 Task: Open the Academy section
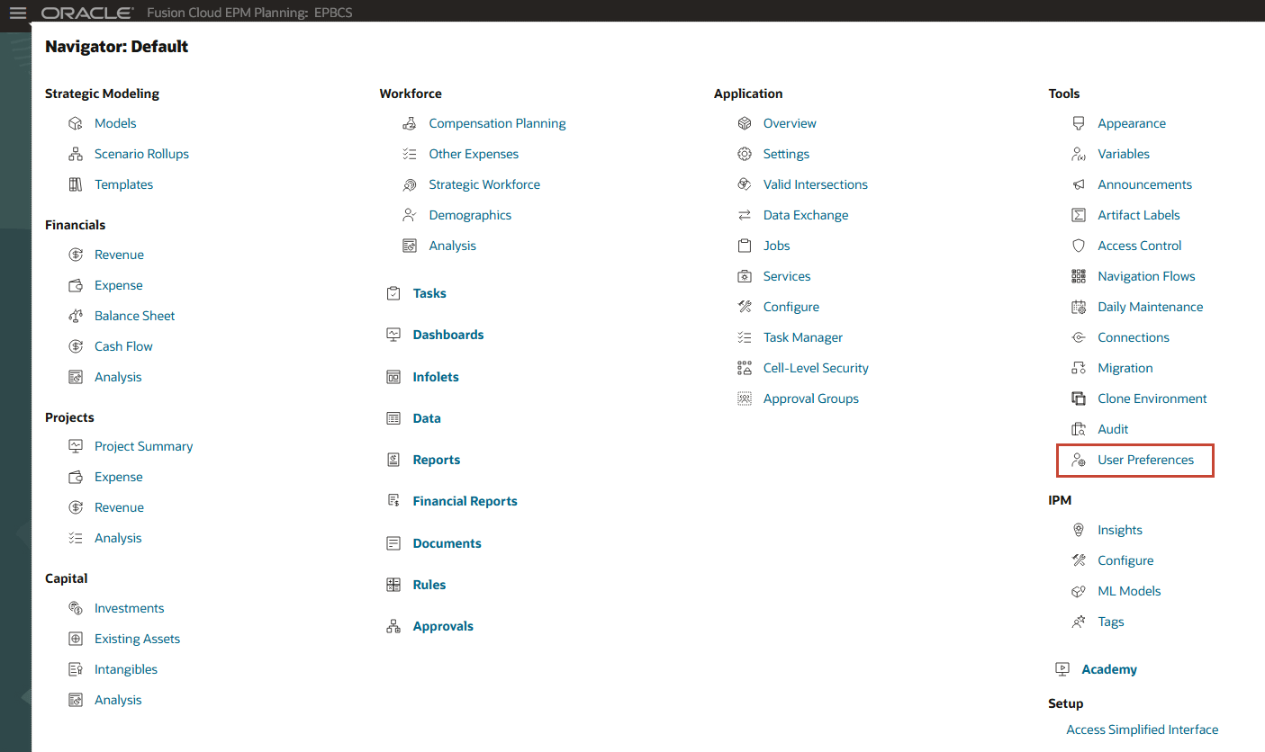point(1109,669)
